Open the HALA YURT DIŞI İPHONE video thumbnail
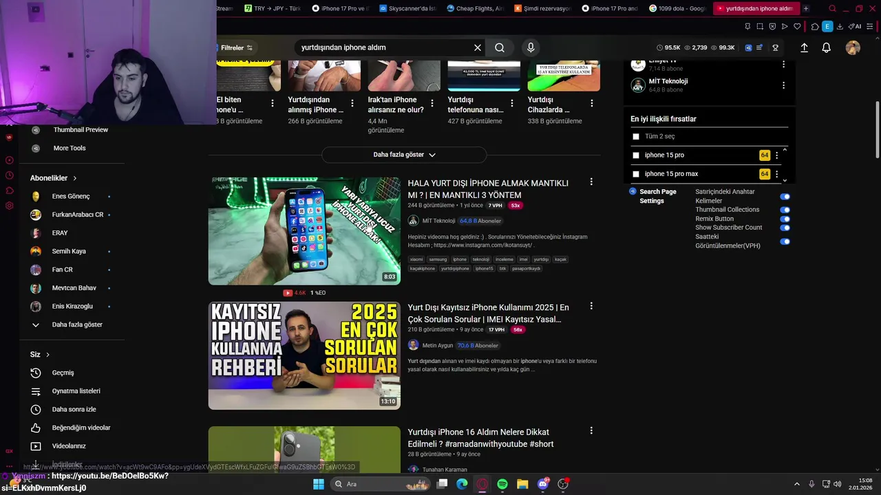This screenshot has width=881, height=495. (x=304, y=231)
